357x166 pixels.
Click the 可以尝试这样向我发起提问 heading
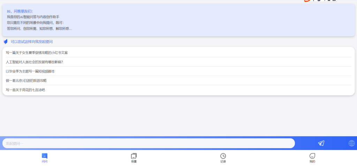pos(32,41)
